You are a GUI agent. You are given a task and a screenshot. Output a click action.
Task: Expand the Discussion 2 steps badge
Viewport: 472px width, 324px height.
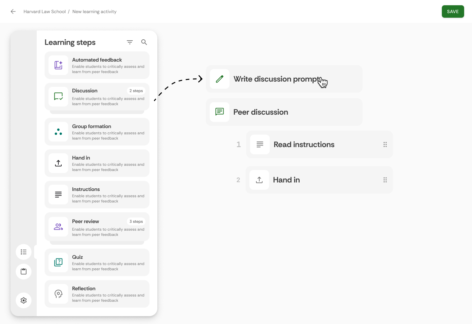[136, 91]
